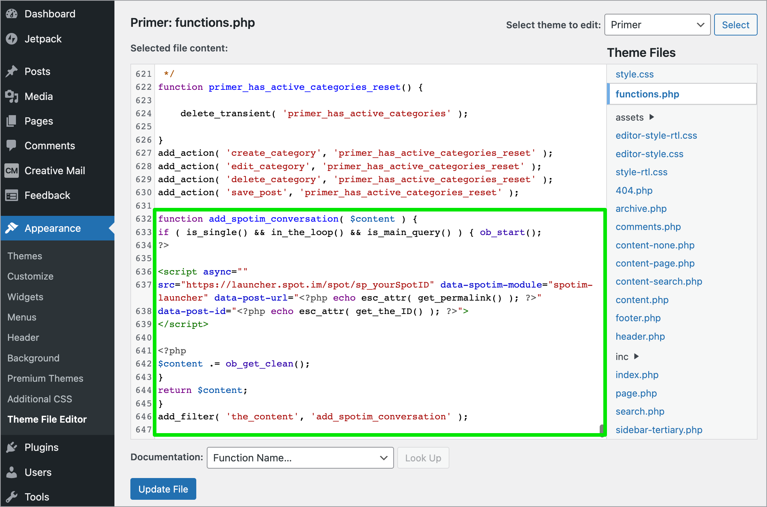Screen dimensions: 767x507
Task: Visit the Premium Themes submenu
Action: click(45, 378)
